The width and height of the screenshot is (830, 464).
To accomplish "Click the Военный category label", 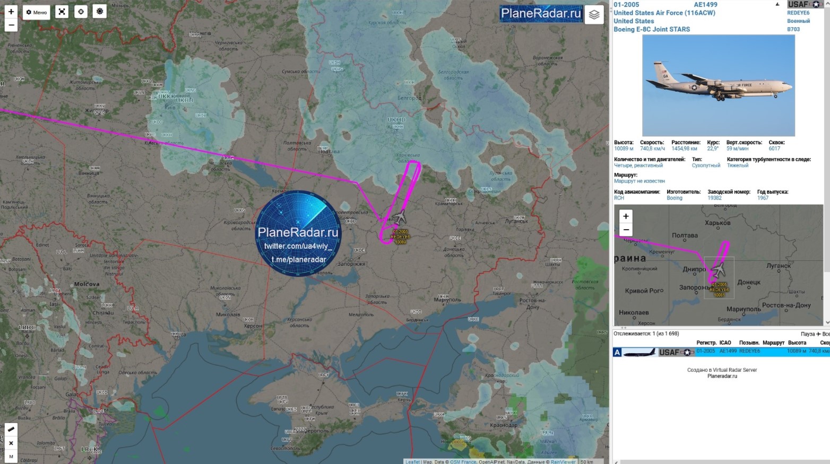I will [x=798, y=21].
